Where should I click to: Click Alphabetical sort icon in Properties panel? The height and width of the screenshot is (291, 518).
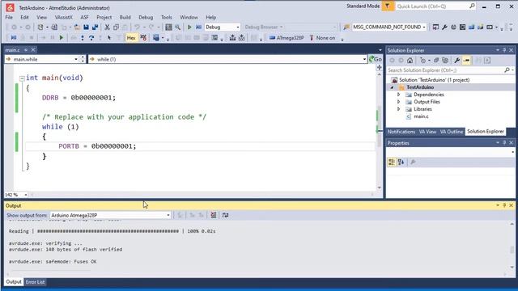pyautogui.click(x=401, y=162)
